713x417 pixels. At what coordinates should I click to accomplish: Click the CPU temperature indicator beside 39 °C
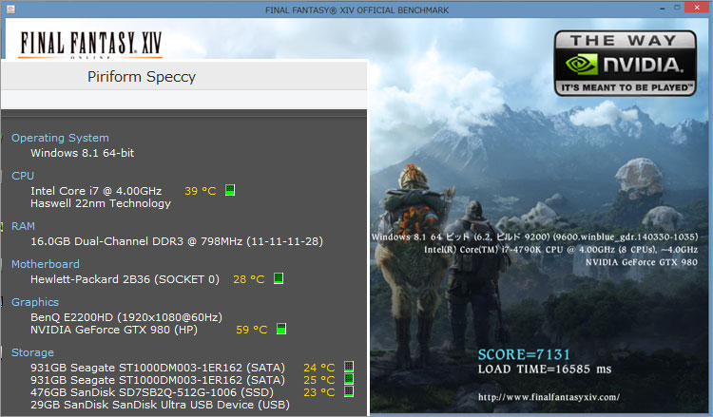coord(230,190)
